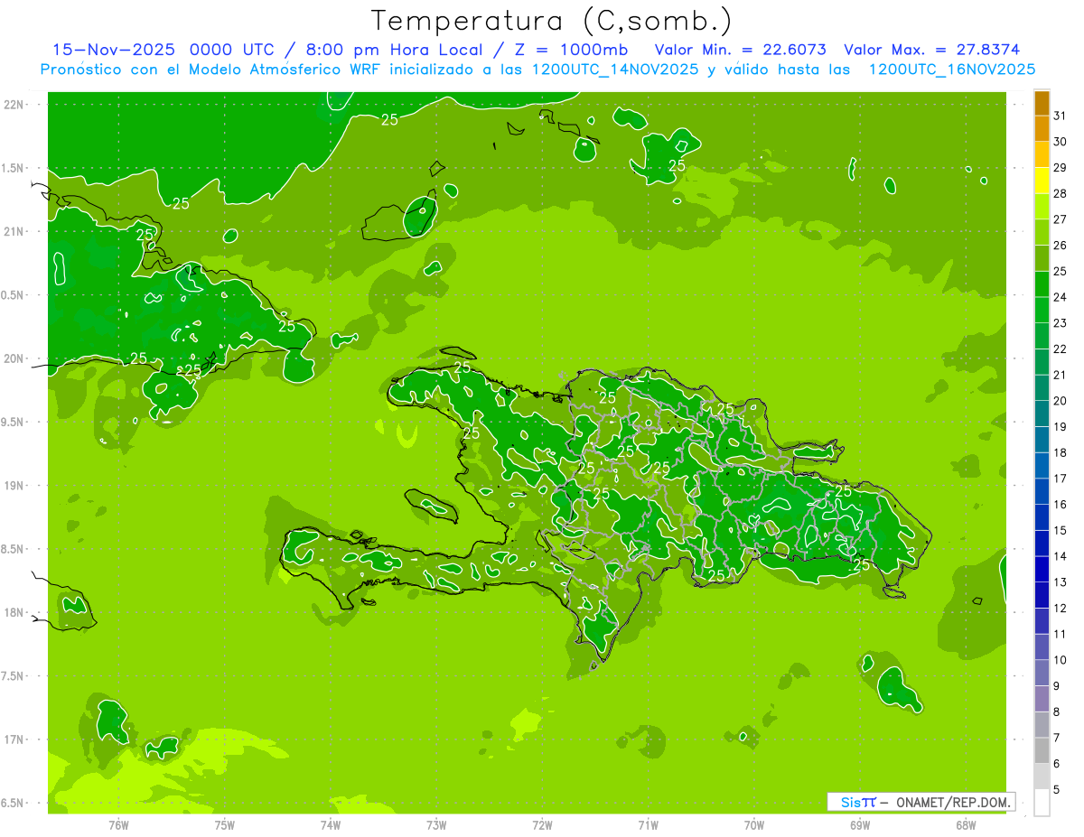This screenshot has height=837, width=1084.
Task: Click the color scale label "27"
Action: click(1060, 219)
